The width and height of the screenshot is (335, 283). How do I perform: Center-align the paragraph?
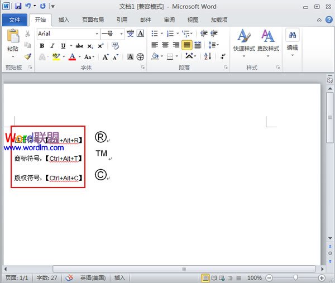pos(165,45)
